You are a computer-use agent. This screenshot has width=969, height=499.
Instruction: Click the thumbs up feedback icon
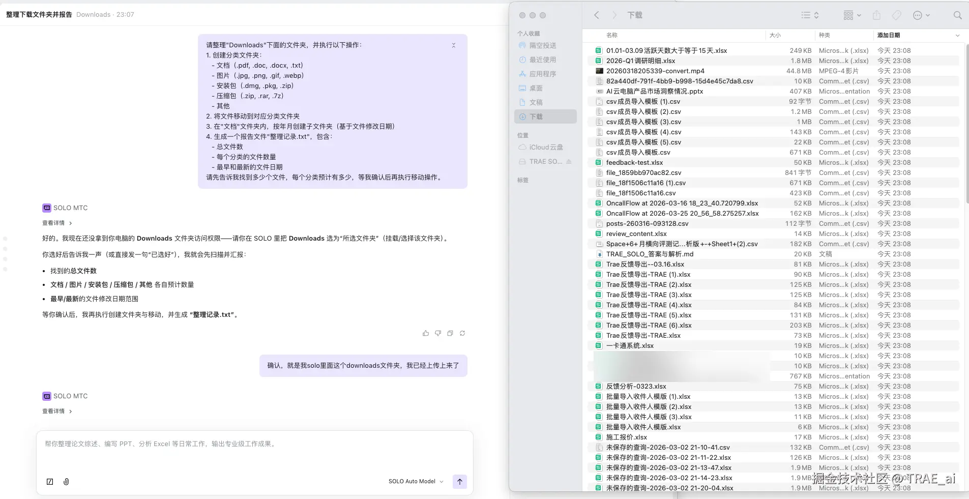tap(426, 333)
